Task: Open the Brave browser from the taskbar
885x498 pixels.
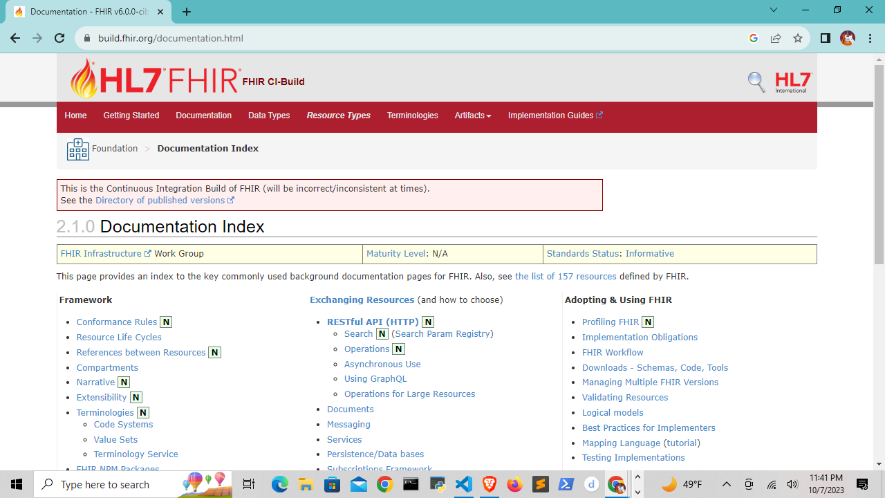Action: (x=490, y=484)
